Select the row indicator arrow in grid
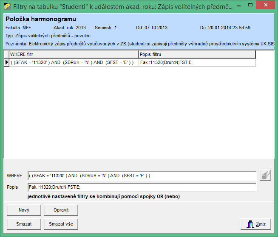Image resolution: width=278 pixels, height=237 pixels. 6,62
